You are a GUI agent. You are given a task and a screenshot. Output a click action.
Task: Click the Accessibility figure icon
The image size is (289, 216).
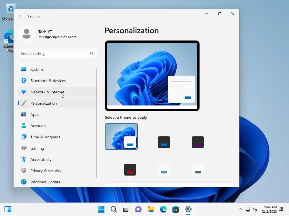coord(24,159)
